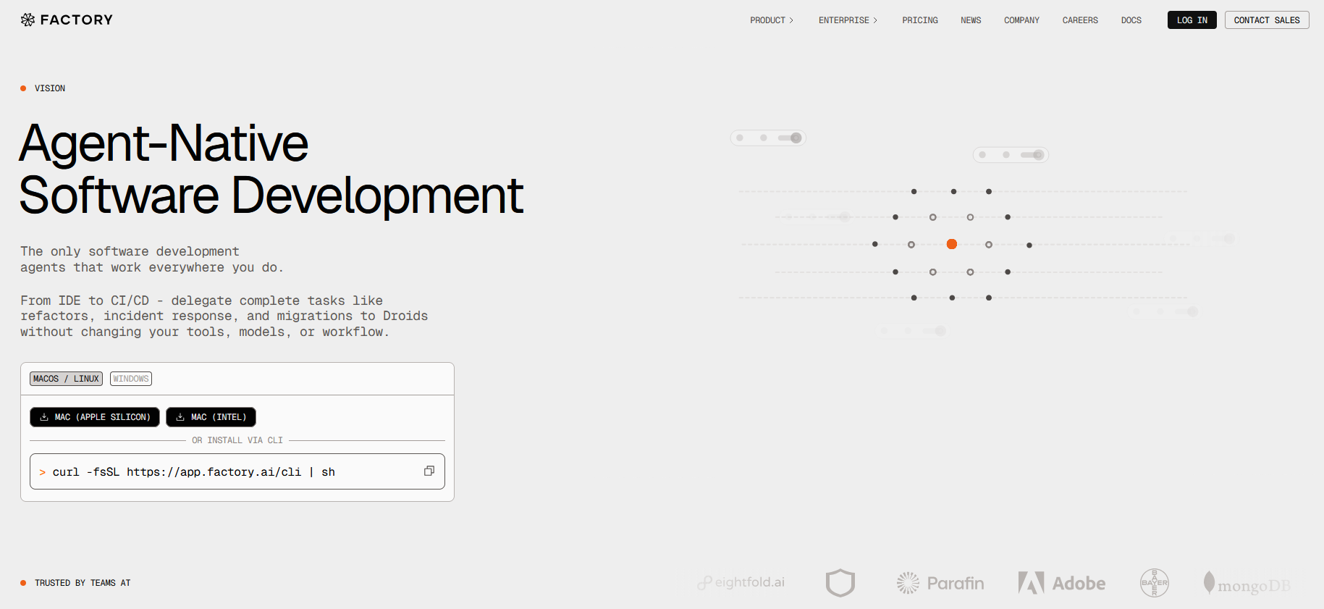Expand the Product menu
This screenshot has height=609, width=1324.
point(771,20)
